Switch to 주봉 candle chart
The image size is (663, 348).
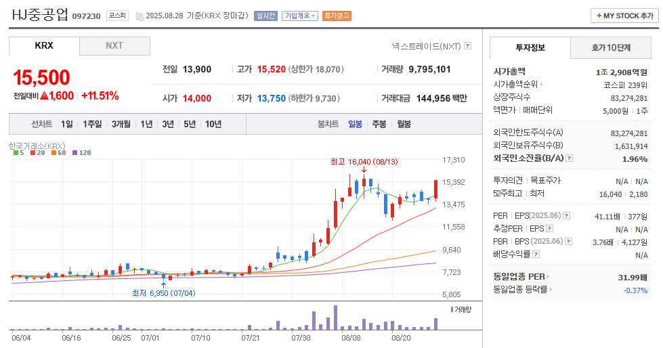click(x=379, y=124)
